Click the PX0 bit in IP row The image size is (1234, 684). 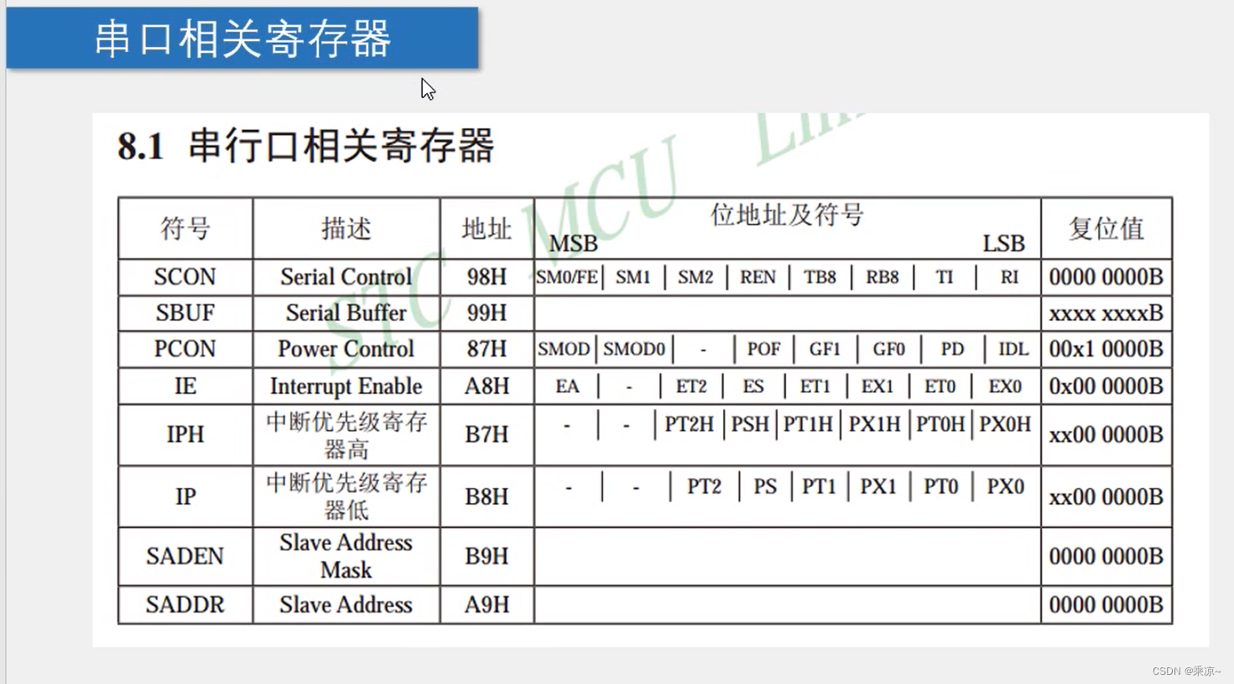[x=1005, y=486]
